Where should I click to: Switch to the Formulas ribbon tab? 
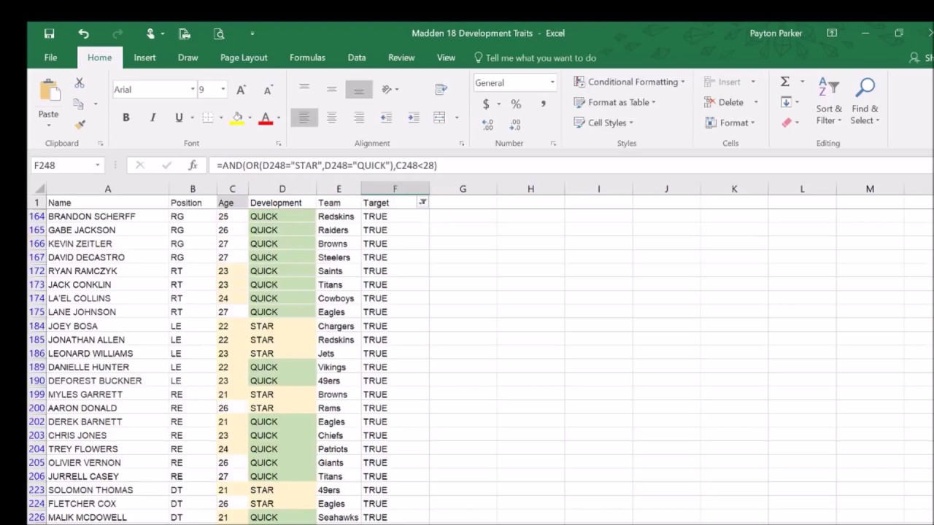307,58
